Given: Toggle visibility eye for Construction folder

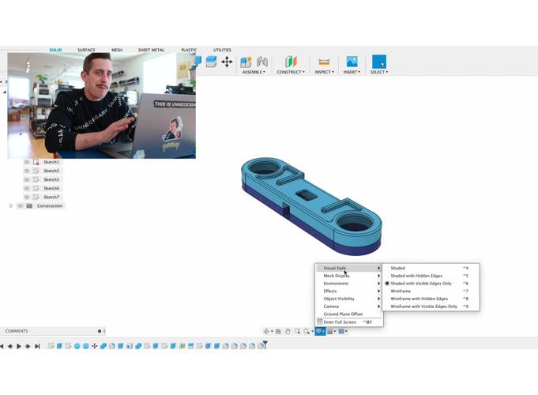Looking at the screenshot, I should point(21,206).
